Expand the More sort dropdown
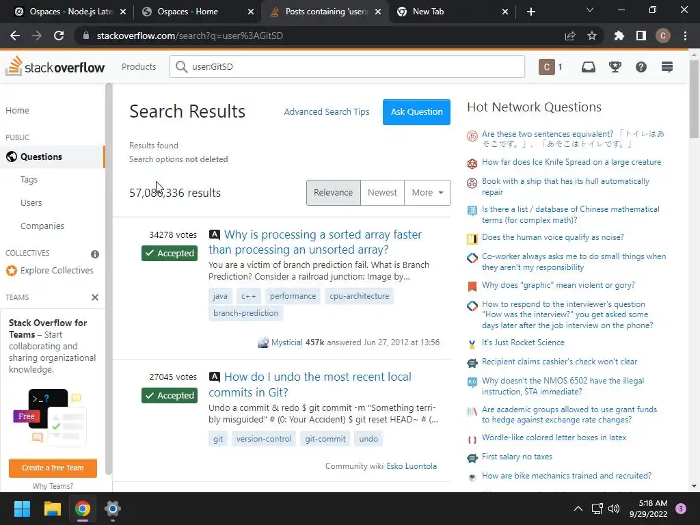700x525 pixels. coord(427,192)
